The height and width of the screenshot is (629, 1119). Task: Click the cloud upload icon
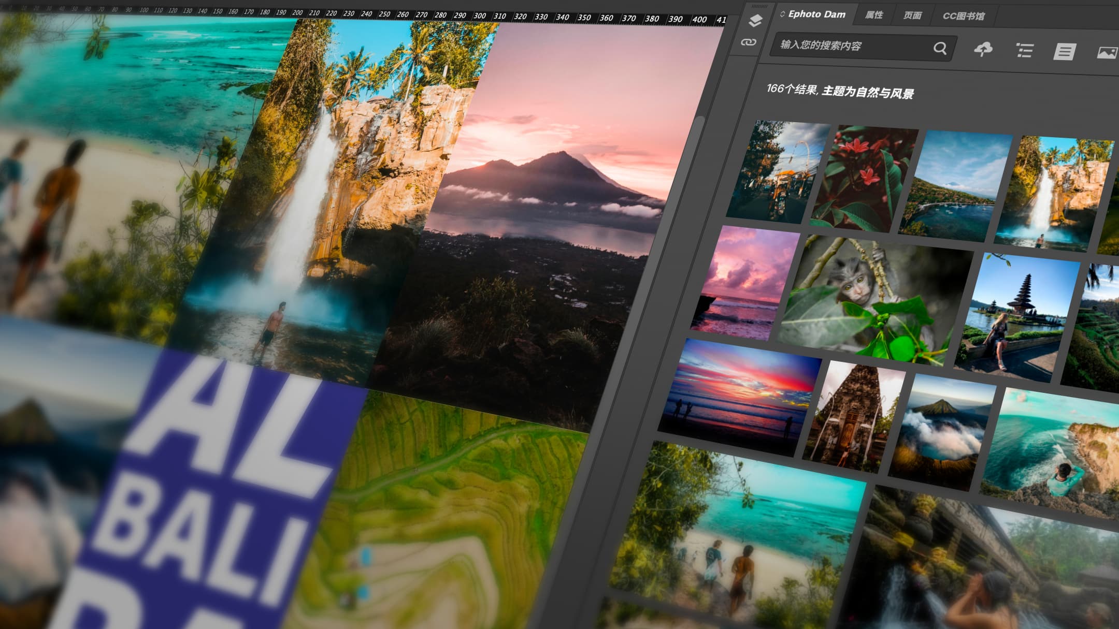[x=983, y=50]
